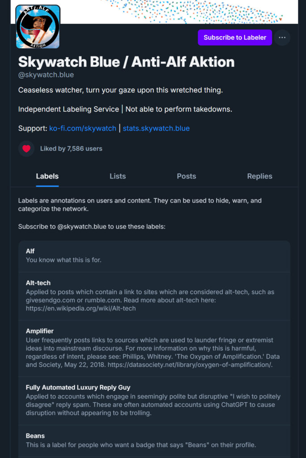Click Subscribe to Labeler button
This screenshot has width=306, height=458.
click(x=235, y=38)
